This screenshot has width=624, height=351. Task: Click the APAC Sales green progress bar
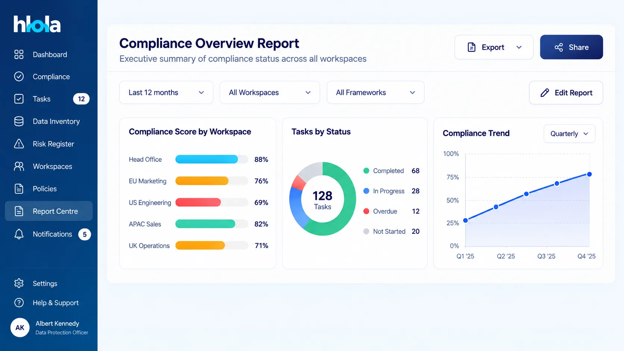(x=205, y=224)
